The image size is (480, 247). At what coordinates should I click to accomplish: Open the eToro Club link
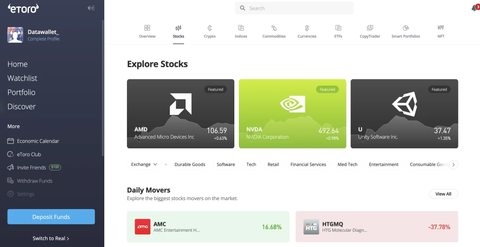click(29, 154)
